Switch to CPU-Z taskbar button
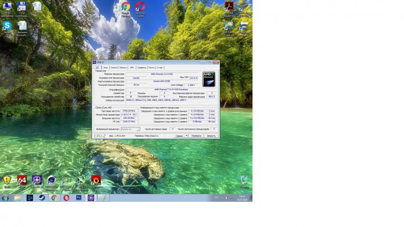Screen dimensions: 404x227 [91, 198]
